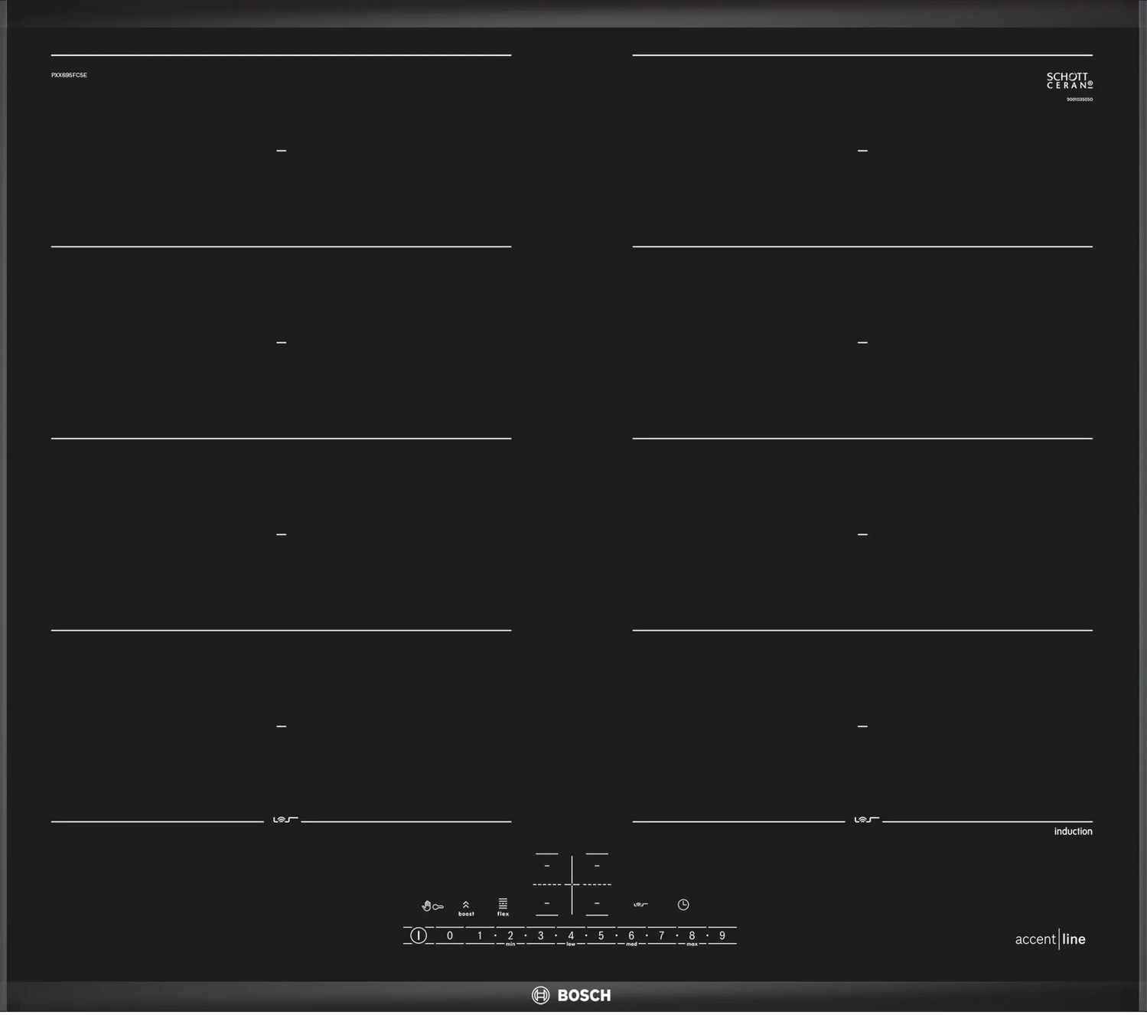Tap the boost double-chevron icon
Screen dimensions: 1147x1015
click(466, 909)
